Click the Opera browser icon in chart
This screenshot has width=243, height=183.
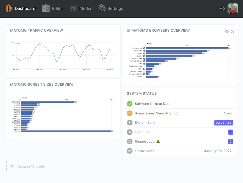(x=144, y=69)
